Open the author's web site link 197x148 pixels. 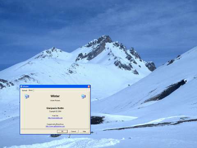[x=55, y=118]
